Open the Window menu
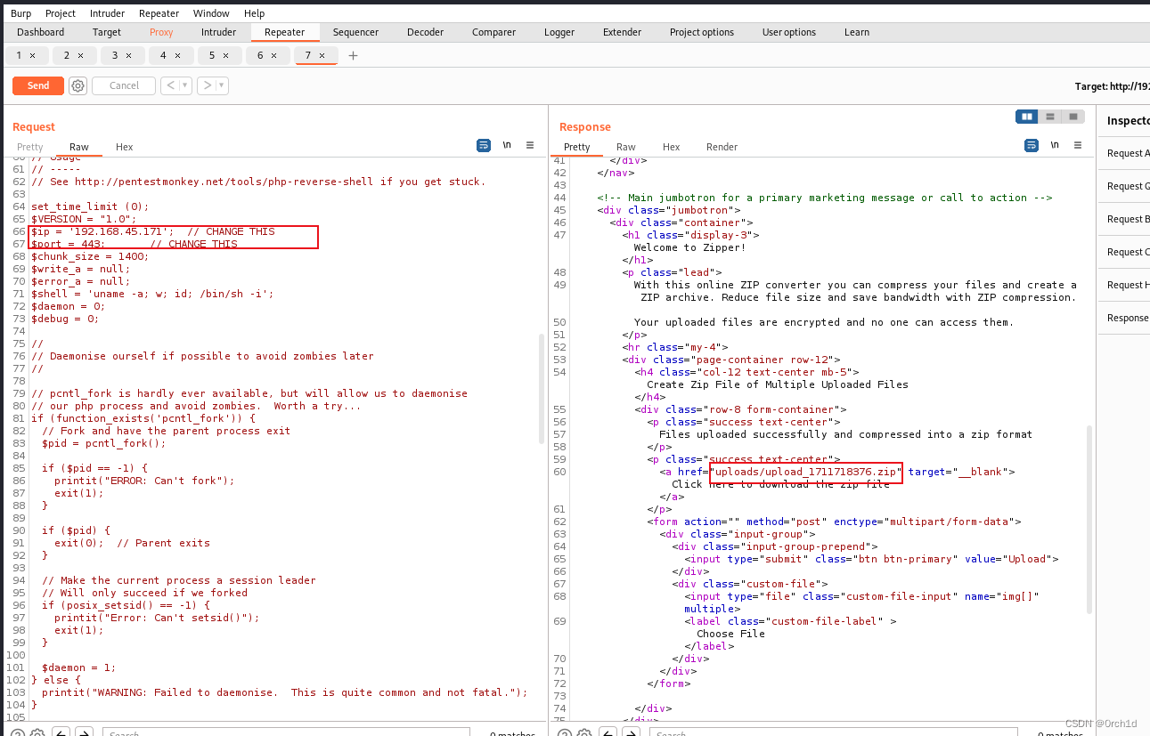Screen dimensions: 1150x736 tap(211, 13)
